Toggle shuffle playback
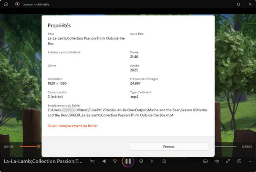 (x=93, y=161)
